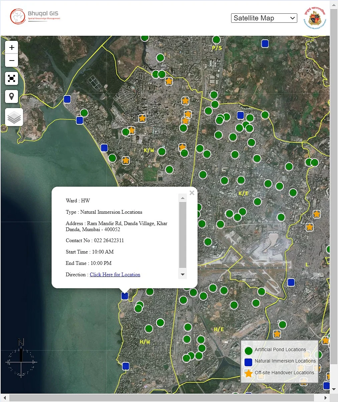
Task: Click the horizontal scrollbar right arrow
Action: (x=326, y=398)
